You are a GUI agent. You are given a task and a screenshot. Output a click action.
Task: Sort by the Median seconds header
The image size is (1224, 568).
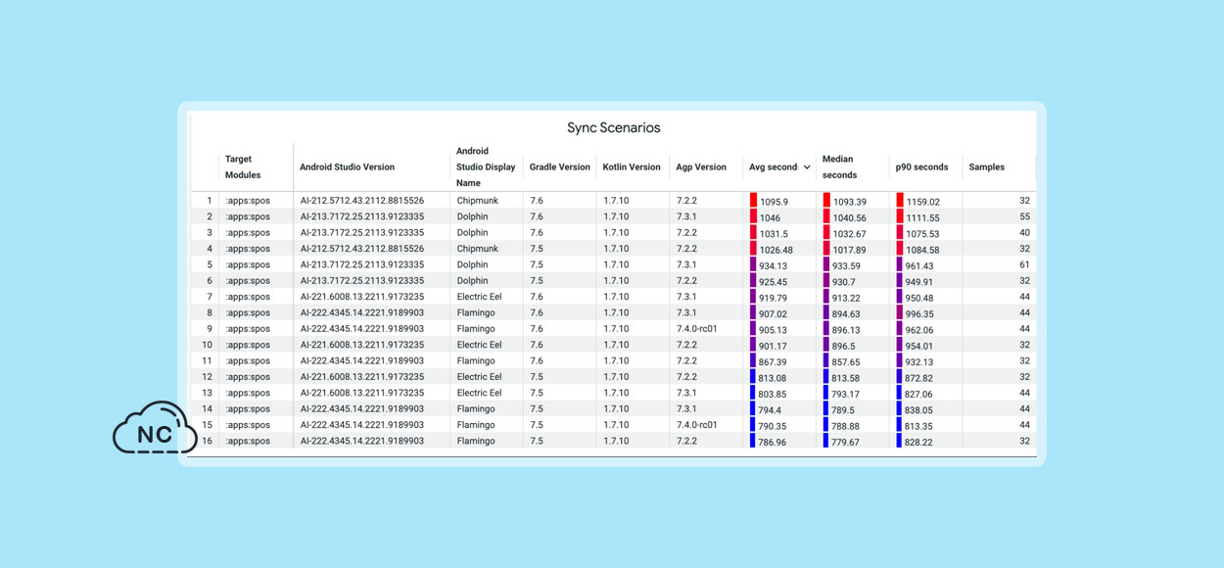click(839, 166)
